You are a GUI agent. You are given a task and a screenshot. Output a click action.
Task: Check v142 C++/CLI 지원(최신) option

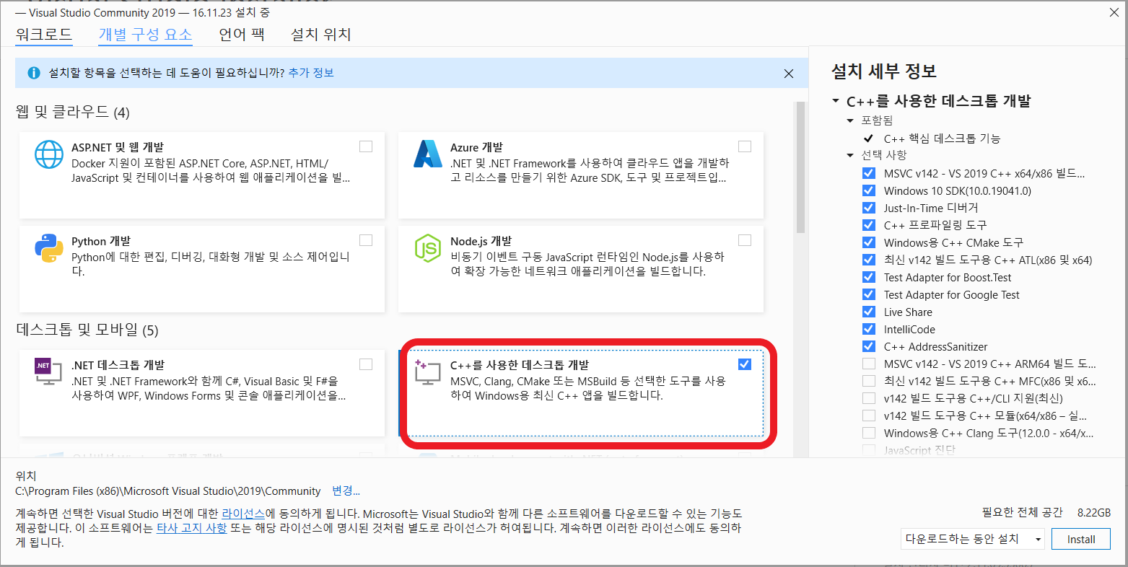click(869, 398)
